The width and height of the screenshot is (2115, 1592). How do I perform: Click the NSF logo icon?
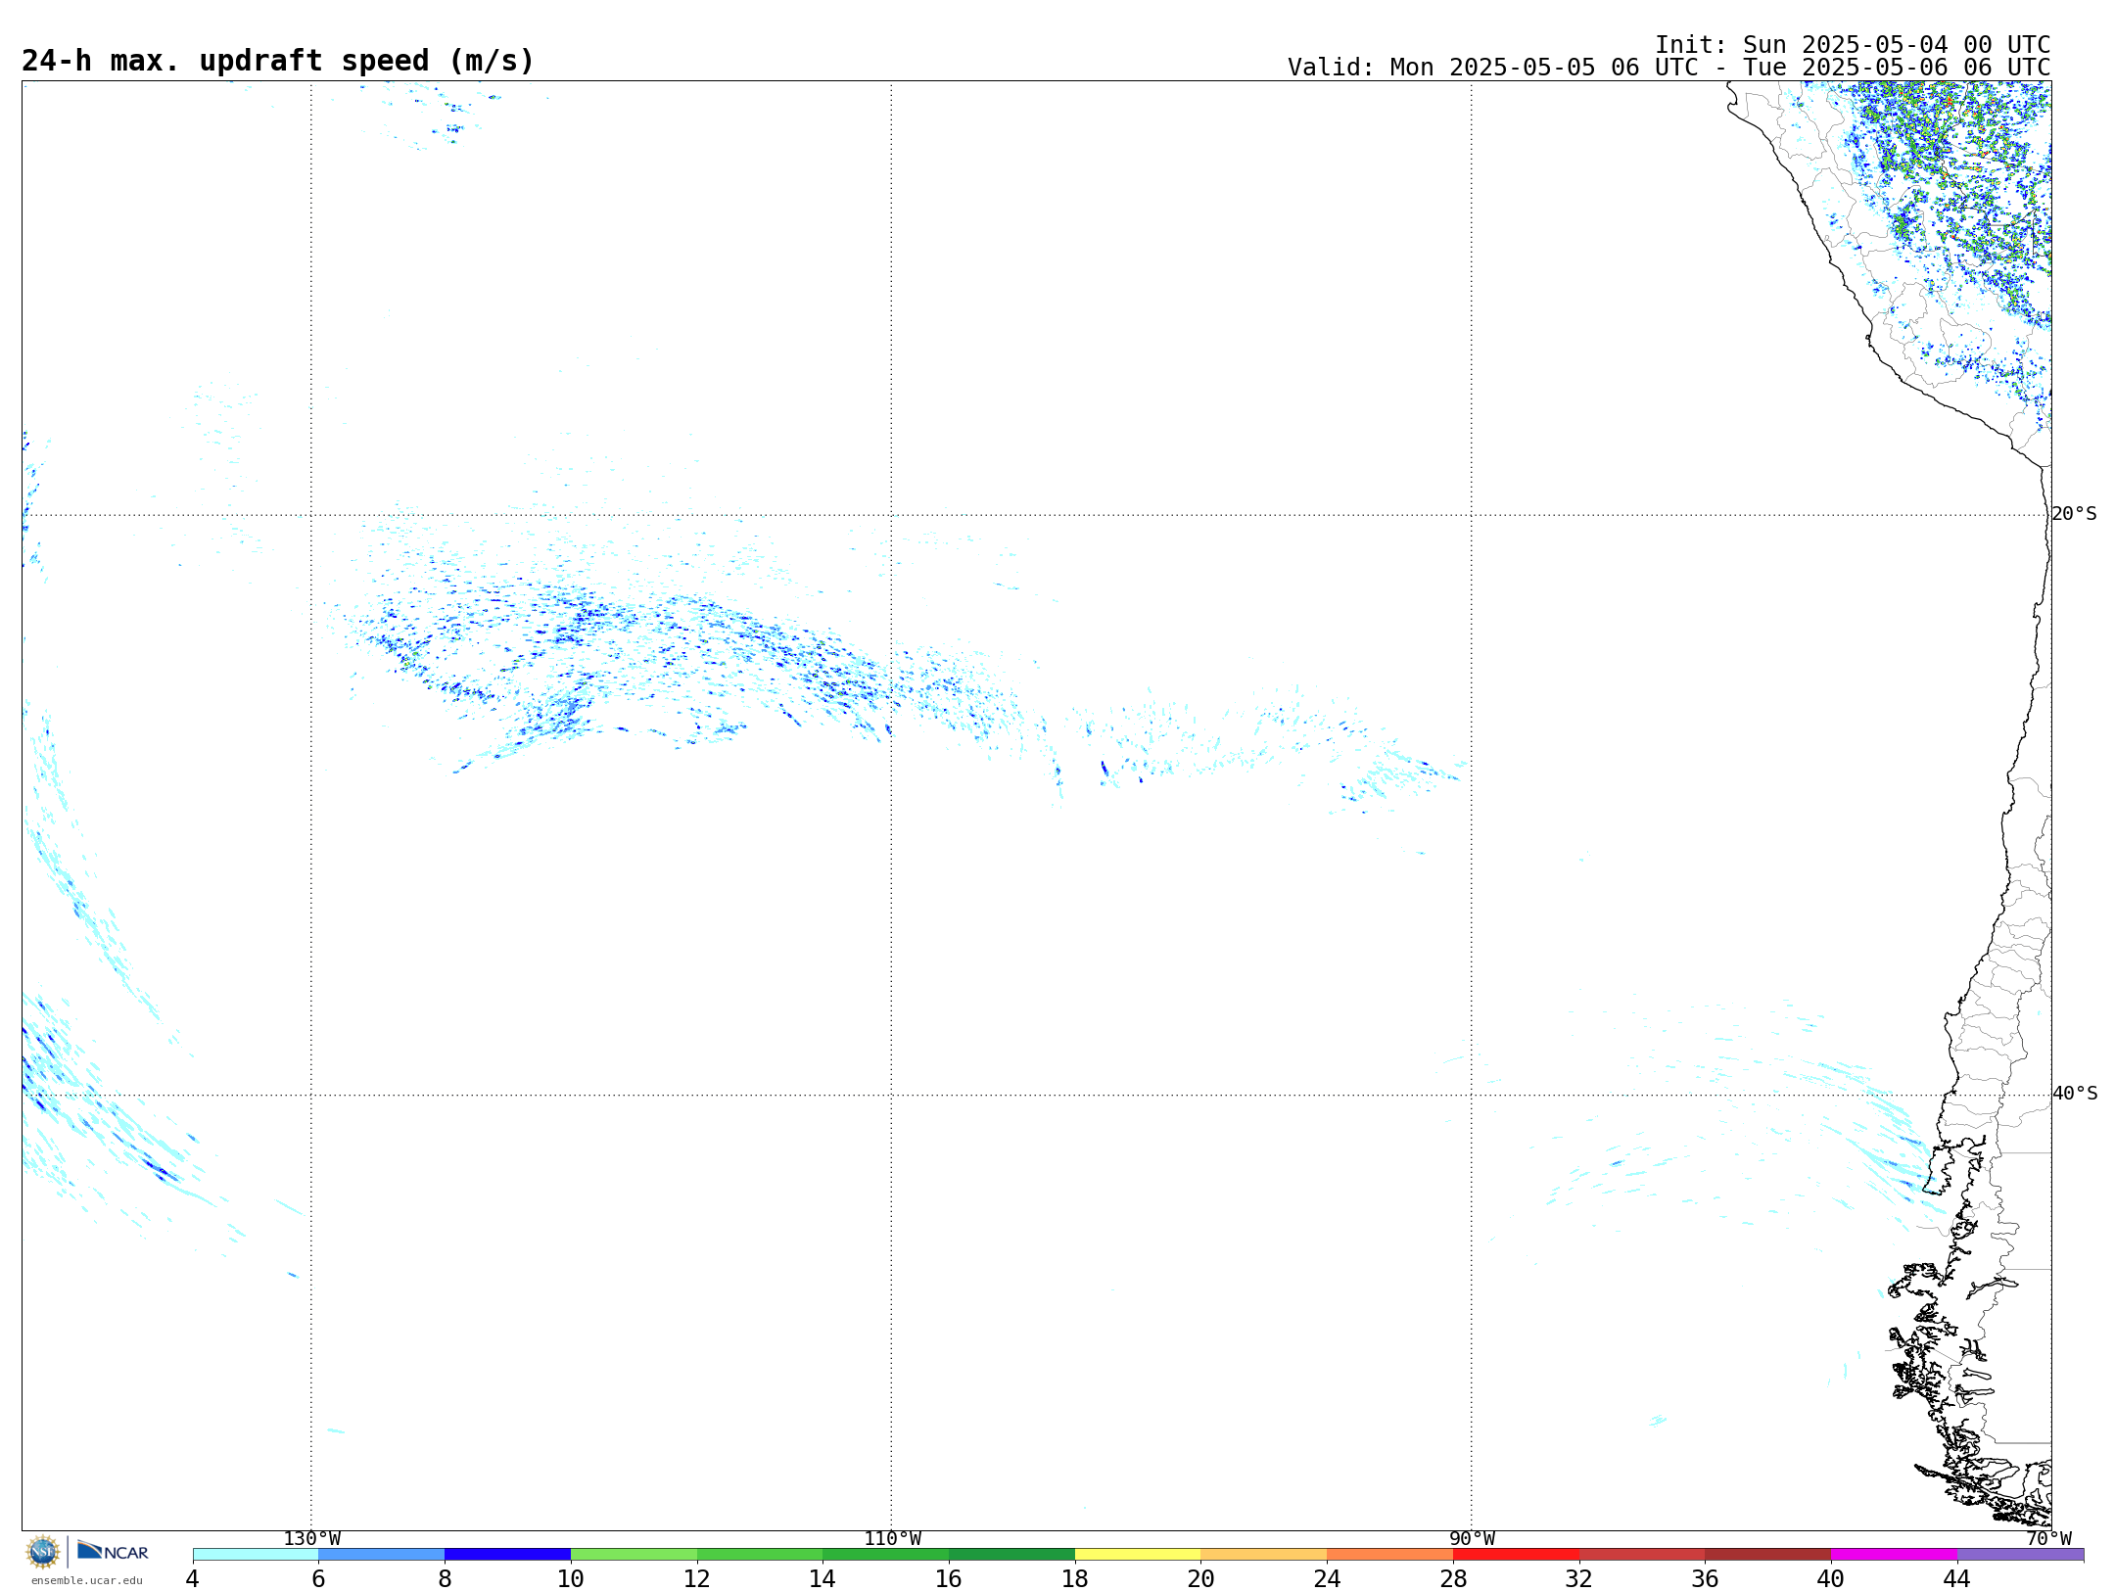point(43,1552)
